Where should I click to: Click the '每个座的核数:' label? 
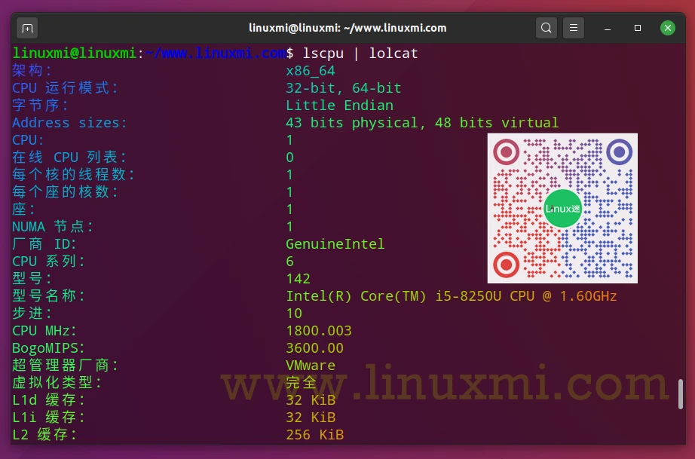pyautogui.click(x=65, y=192)
